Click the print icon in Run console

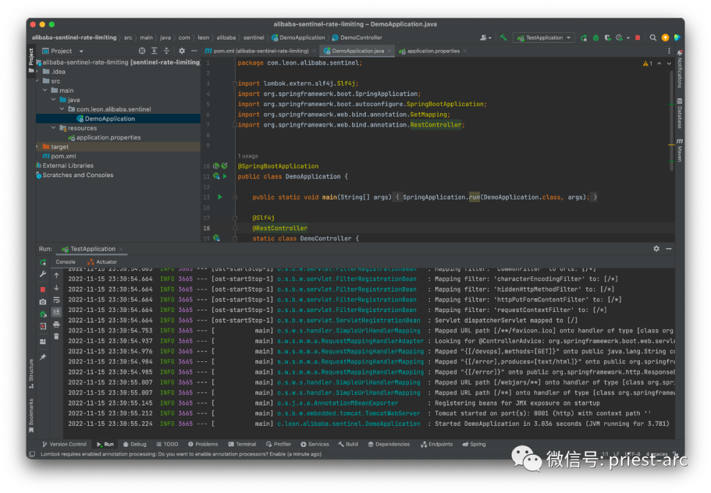[x=57, y=324]
